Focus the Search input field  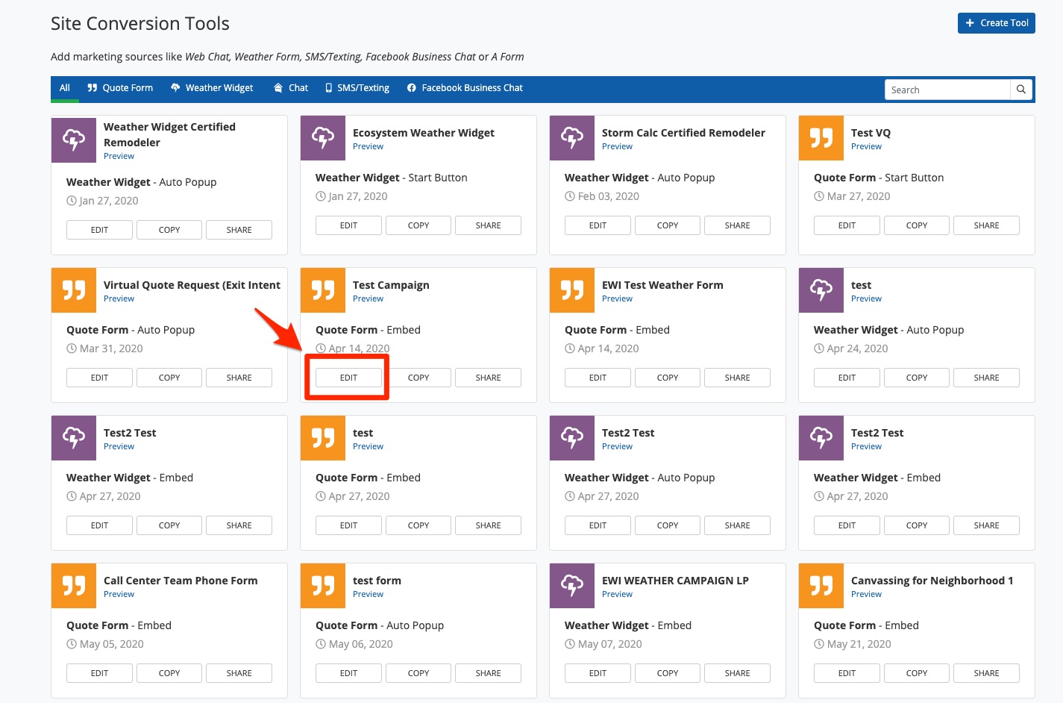(947, 90)
